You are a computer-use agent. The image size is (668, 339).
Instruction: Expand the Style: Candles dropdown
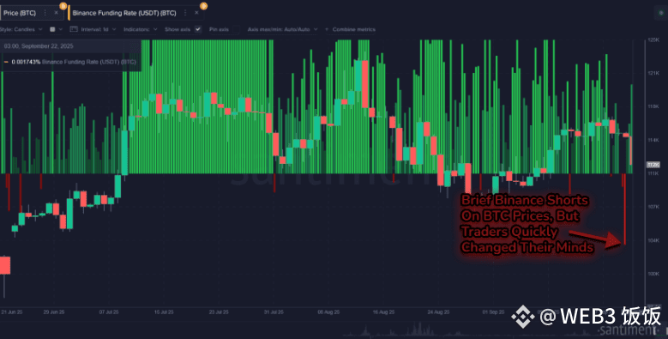tap(21, 29)
